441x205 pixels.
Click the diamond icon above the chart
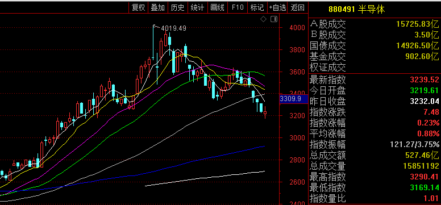(x=263, y=19)
